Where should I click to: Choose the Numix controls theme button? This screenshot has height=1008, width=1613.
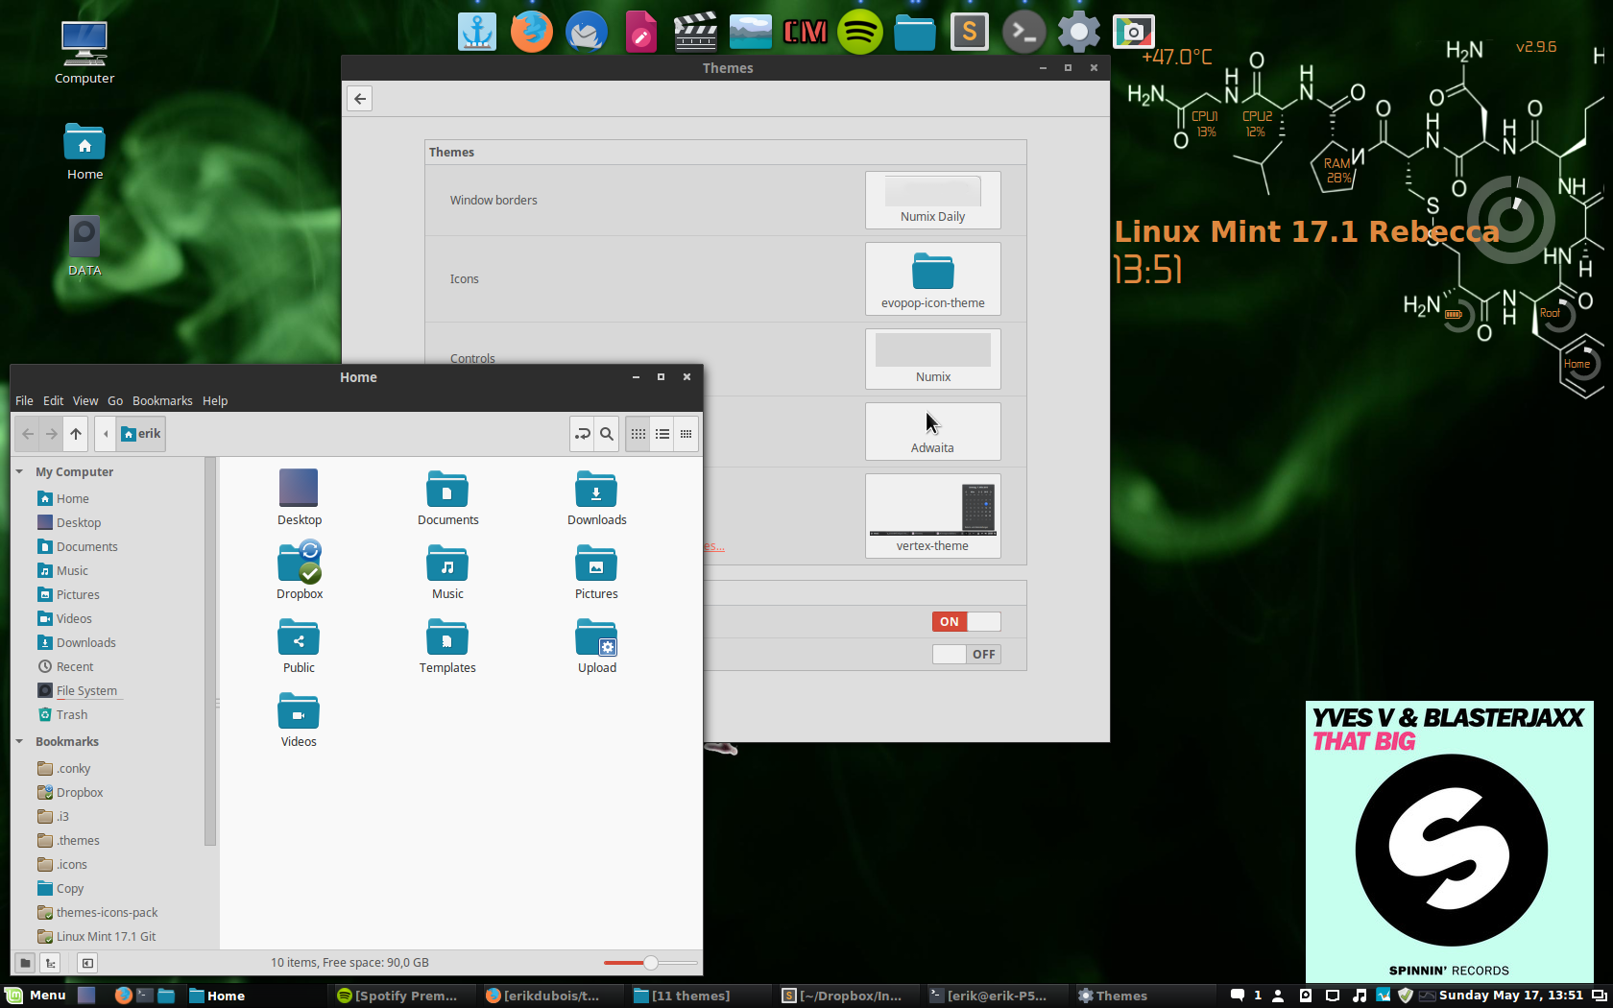click(x=933, y=359)
